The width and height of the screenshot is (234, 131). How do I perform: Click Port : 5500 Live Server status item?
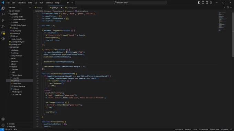[x=214, y=129]
